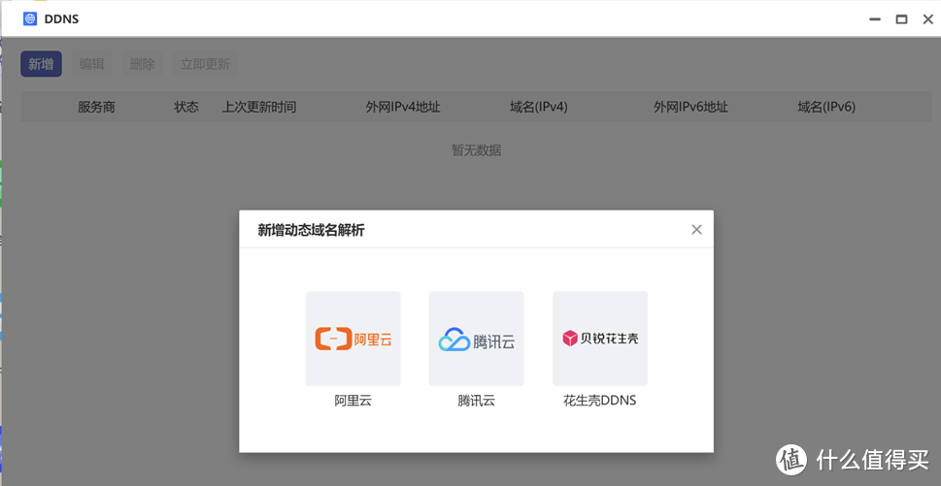The image size is (941, 486).
Task: Click the DDNS window title text
Action: point(61,19)
